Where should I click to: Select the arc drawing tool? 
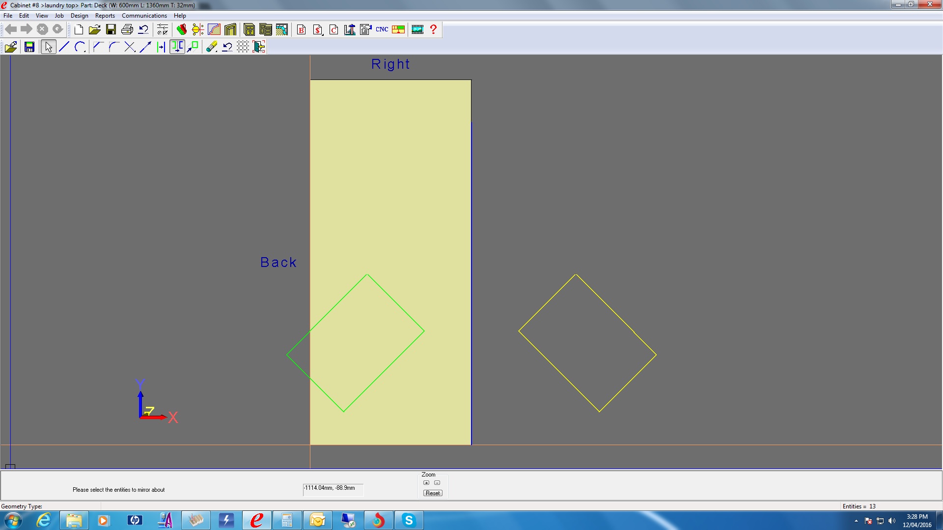80,47
